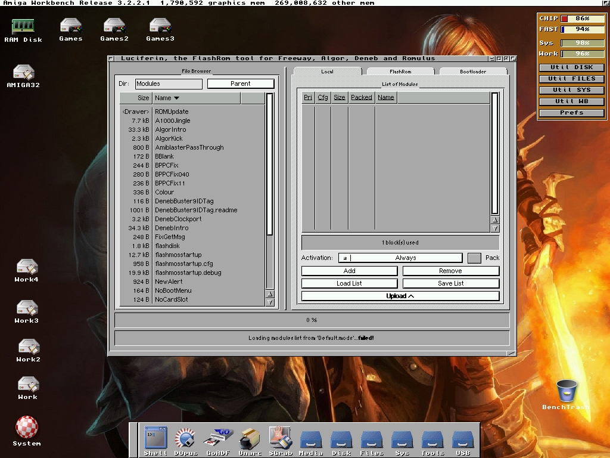Click the Parent directory button
Image resolution: width=610 pixels, height=458 pixels.
point(241,83)
